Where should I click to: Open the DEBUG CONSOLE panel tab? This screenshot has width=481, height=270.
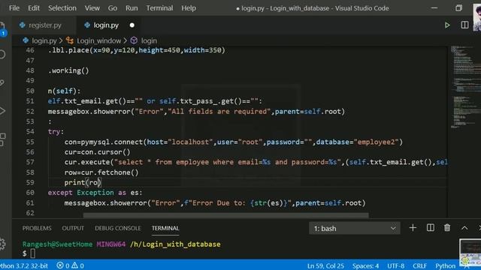pyautogui.click(x=118, y=228)
